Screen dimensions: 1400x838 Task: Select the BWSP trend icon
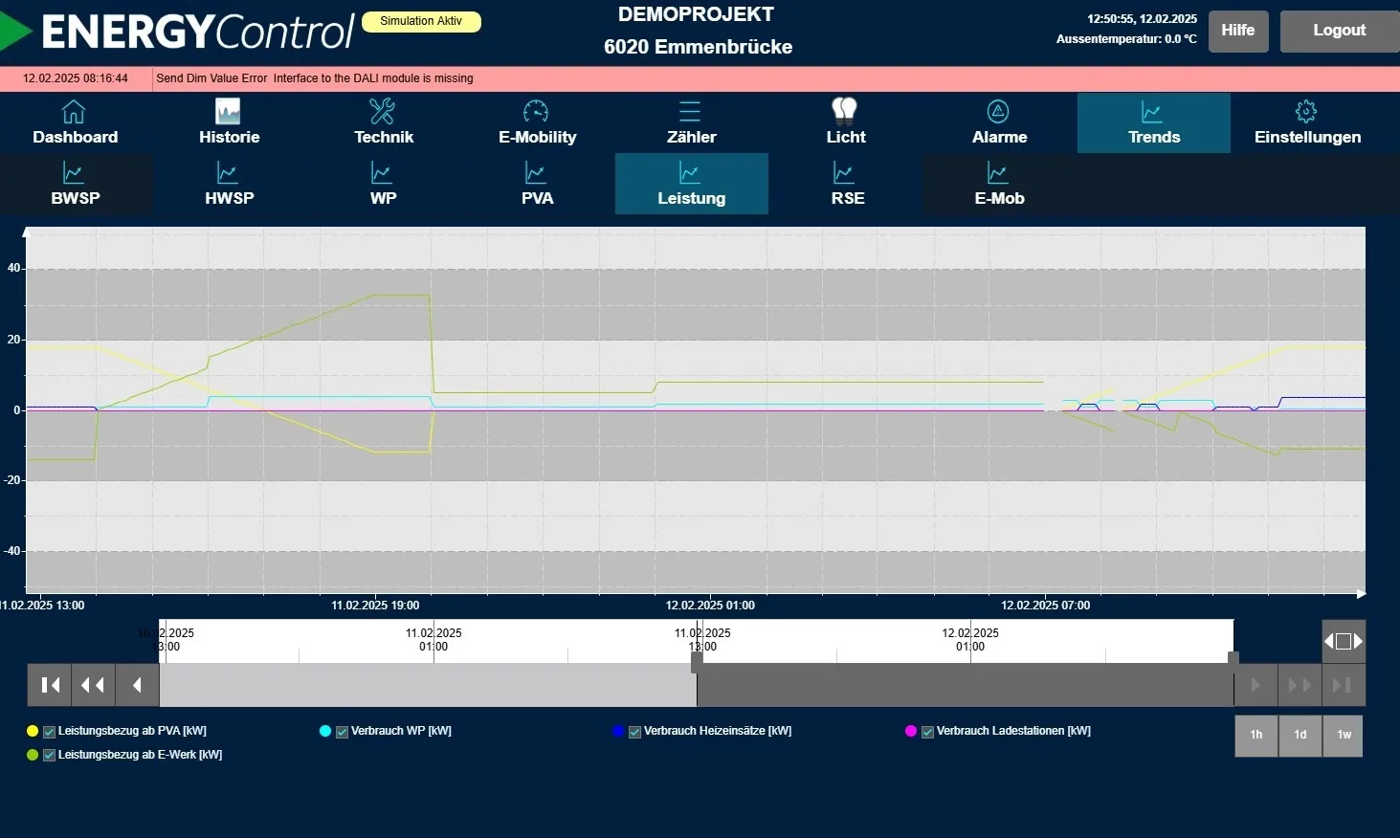[x=74, y=173]
